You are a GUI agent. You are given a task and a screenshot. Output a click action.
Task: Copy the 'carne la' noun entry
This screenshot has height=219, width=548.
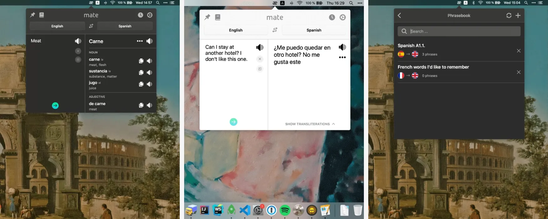pyautogui.click(x=141, y=61)
